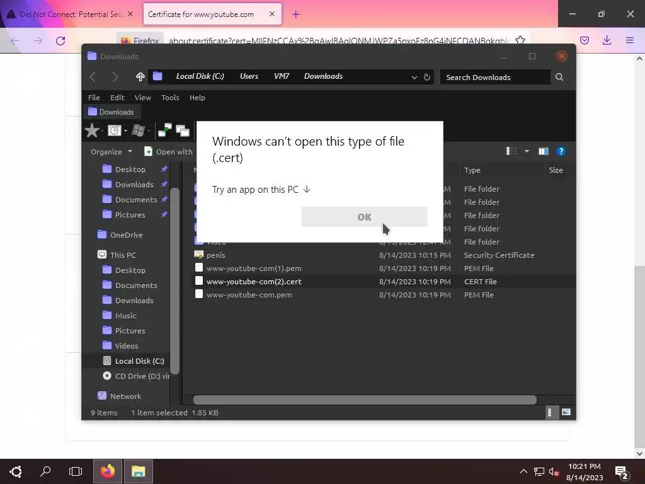The width and height of the screenshot is (645, 484).
Task: Sort by the Type column header
Action: pyautogui.click(x=472, y=170)
